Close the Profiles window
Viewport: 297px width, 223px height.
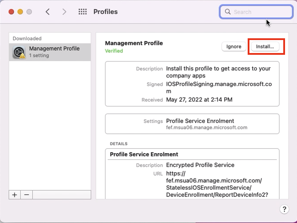(11, 12)
